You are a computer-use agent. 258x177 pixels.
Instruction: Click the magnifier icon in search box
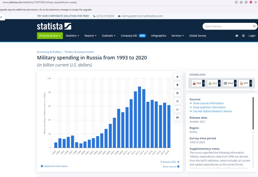click(x=254, y=26)
